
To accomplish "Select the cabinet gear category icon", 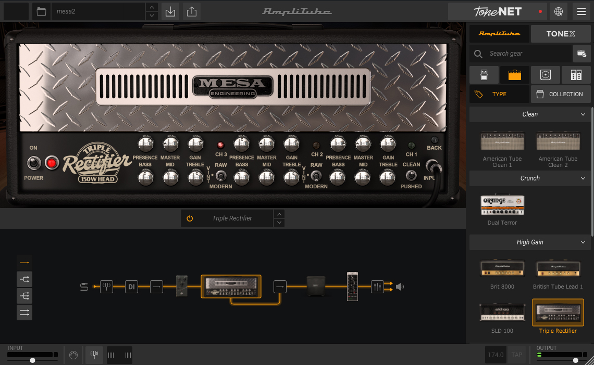I will click(546, 75).
